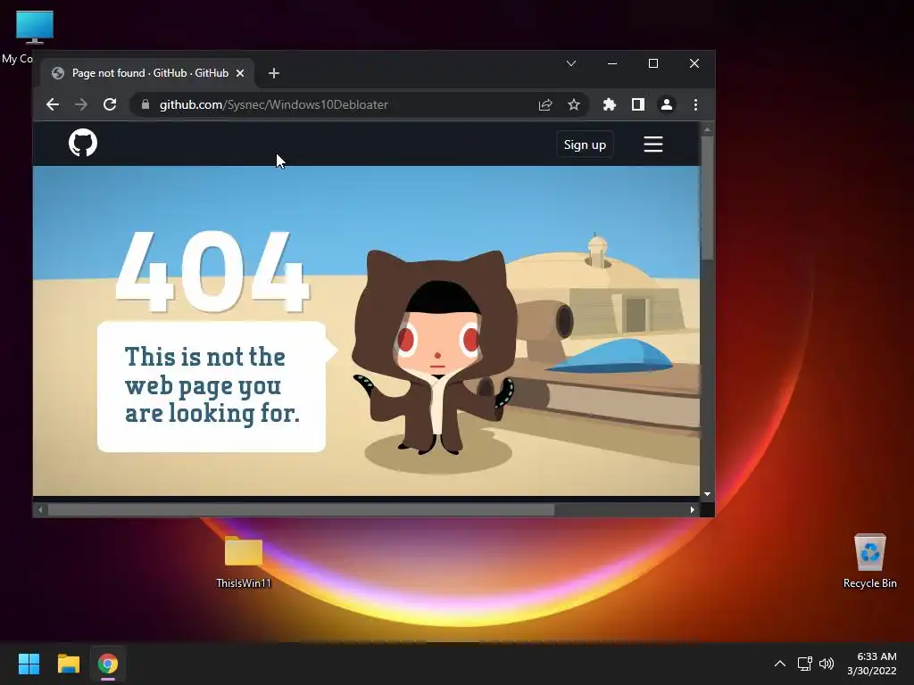This screenshot has width=914, height=685.
Task: Click the scroll up arrow
Action: pyautogui.click(x=707, y=129)
